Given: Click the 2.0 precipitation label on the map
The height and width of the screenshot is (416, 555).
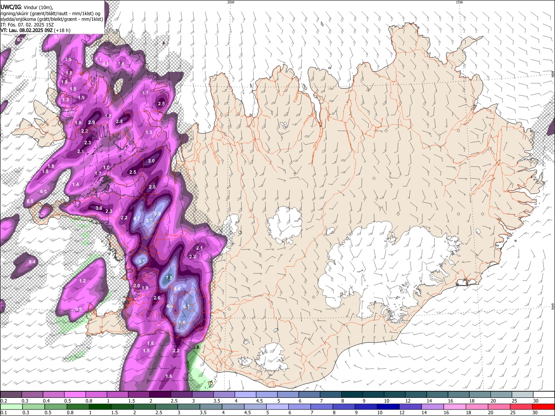Looking at the screenshot, I should 137,286.
